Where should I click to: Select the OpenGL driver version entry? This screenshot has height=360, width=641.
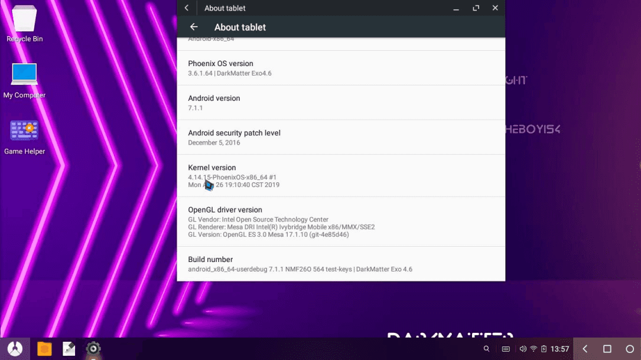click(x=341, y=222)
